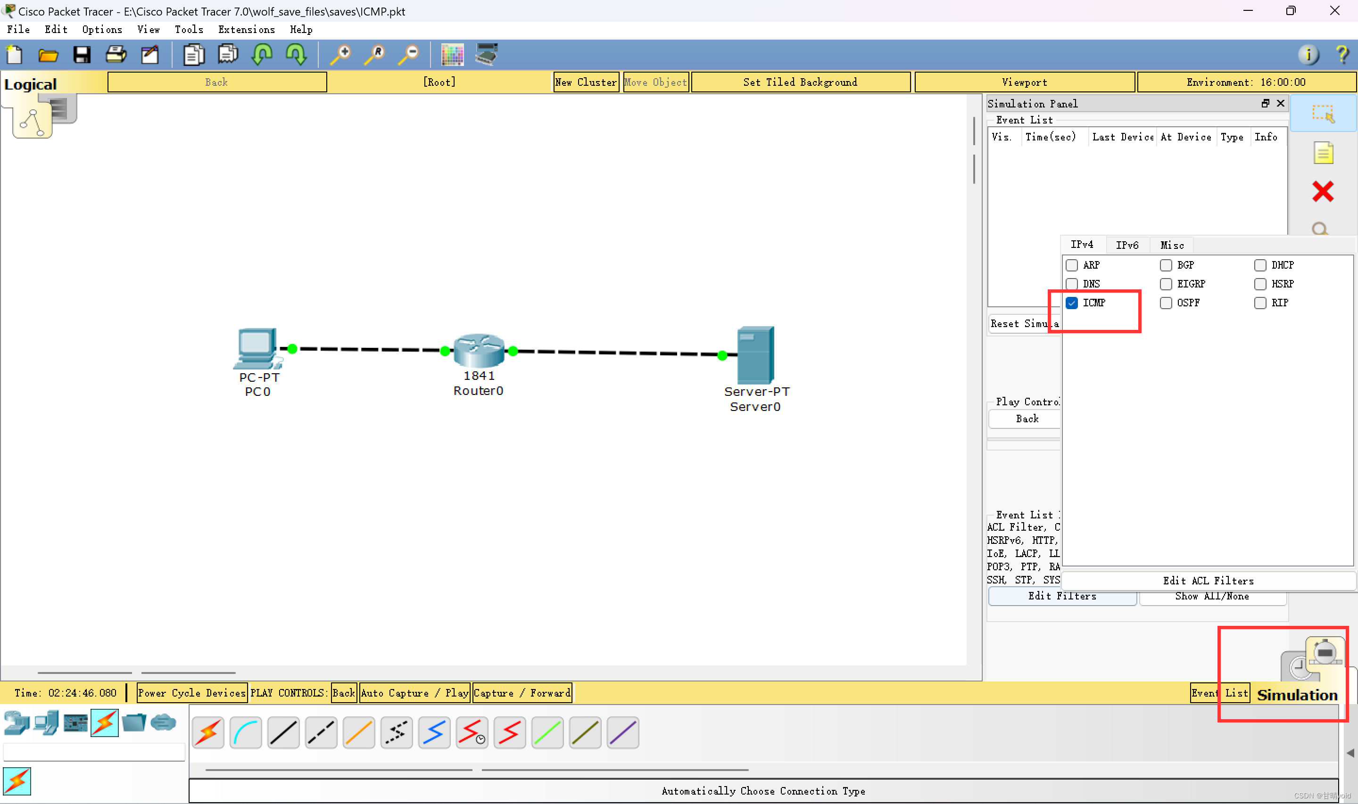Open the Activity Wizard icon
This screenshot has width=1358, height=804.
[149, 55]
